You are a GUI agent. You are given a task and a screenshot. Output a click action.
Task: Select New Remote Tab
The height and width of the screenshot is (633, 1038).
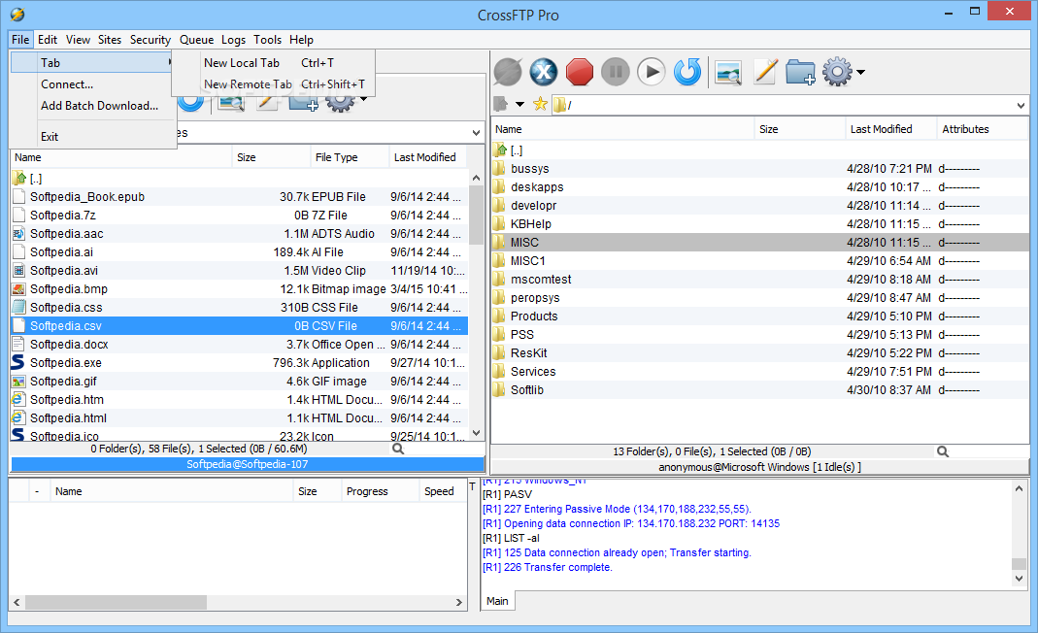coord(274,84)
